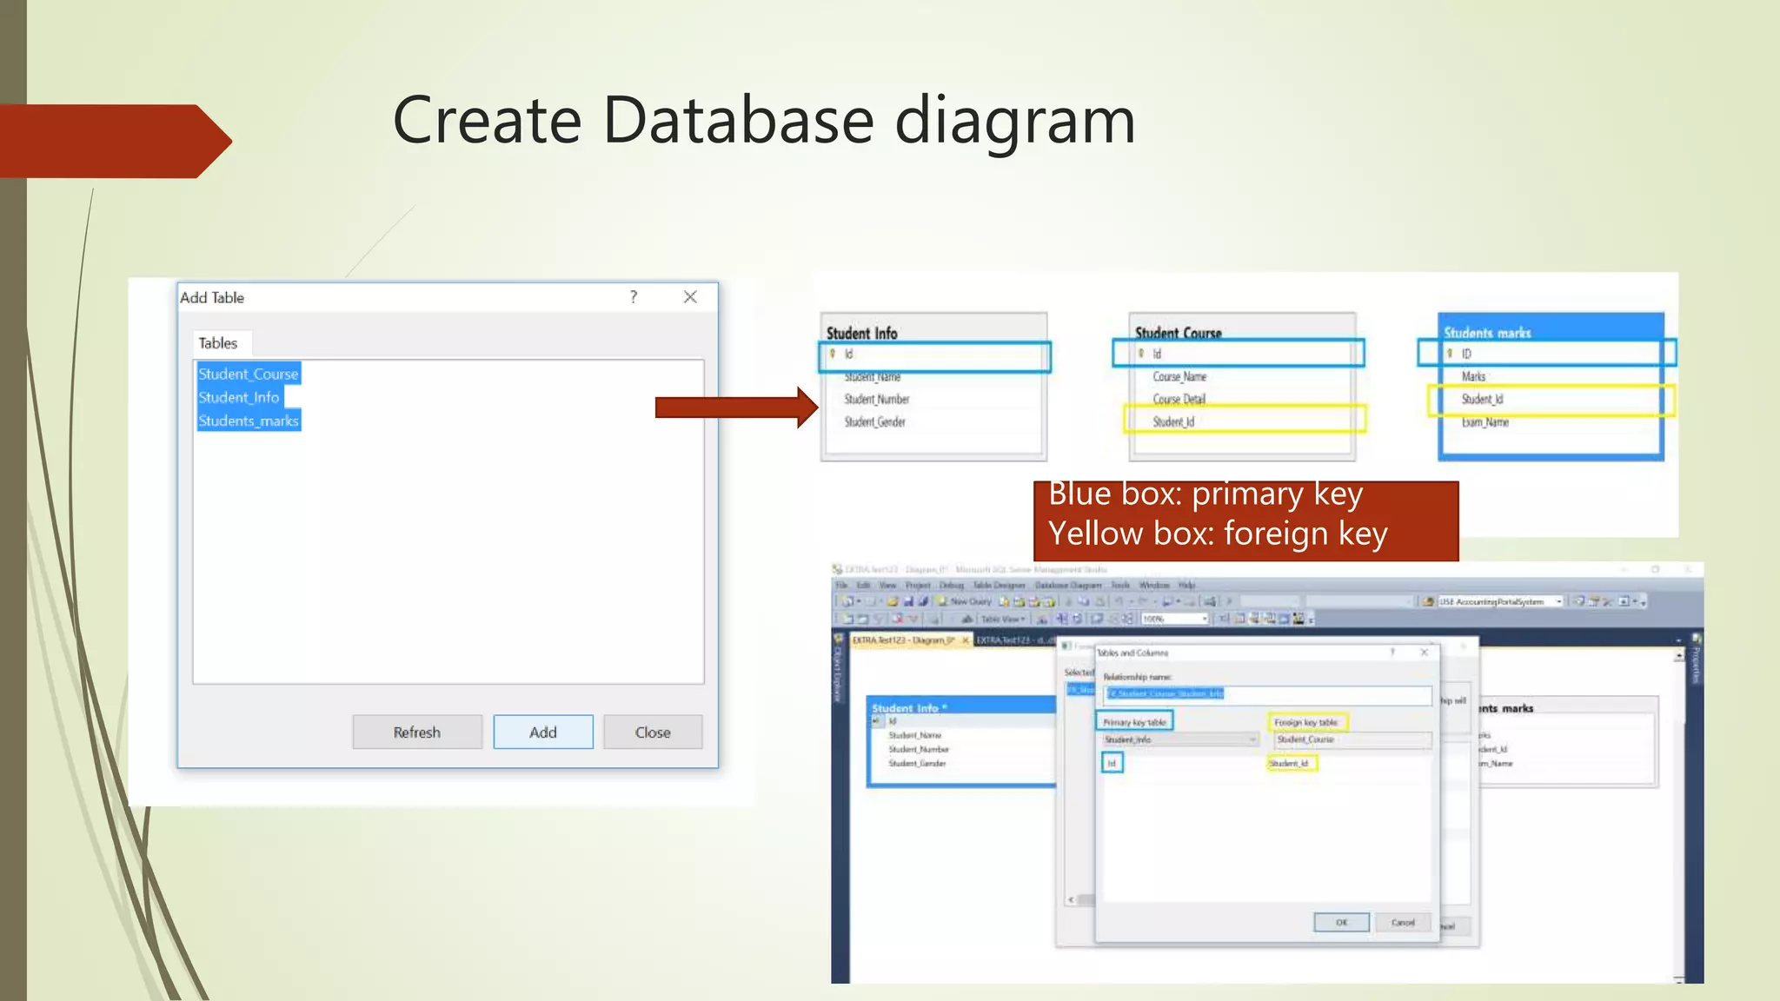Image resolution: width=1780 pixels, height=1001 pixels.
Task: Click SSMS Student Info table title bar
Action: click(x=962, y=707)
